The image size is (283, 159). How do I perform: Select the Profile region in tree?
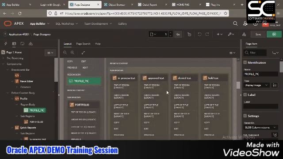tap(23, 98)
